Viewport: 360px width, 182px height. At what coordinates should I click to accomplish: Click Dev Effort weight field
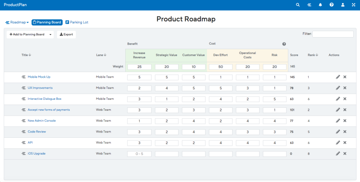pyautogui.click(x=220, y=67)
